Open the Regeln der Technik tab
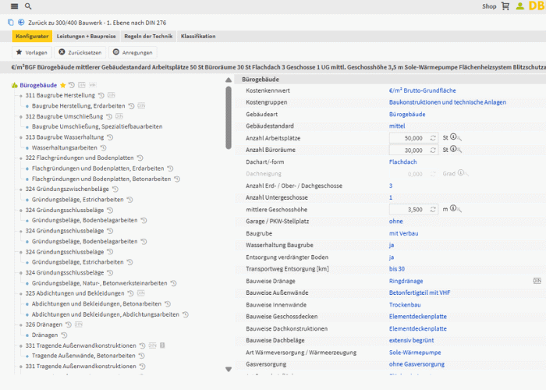Viewport: 546px width, 390px height. 148,36
